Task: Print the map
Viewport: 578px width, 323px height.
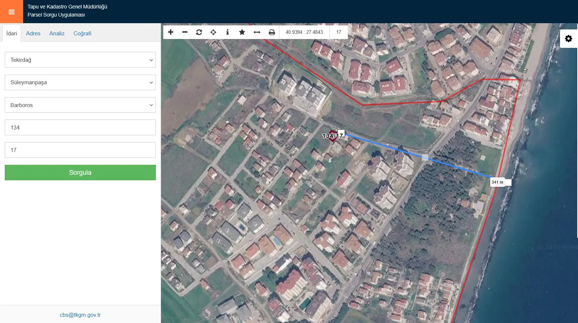Action: pos(272,32)
